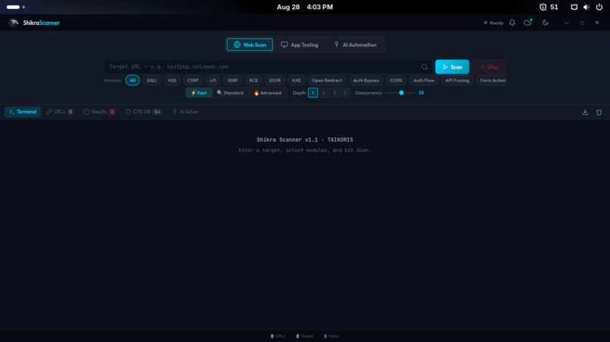The image size is (610, 342).
Task: Enable the API Fuzzing module
Action: coord(457,80)
